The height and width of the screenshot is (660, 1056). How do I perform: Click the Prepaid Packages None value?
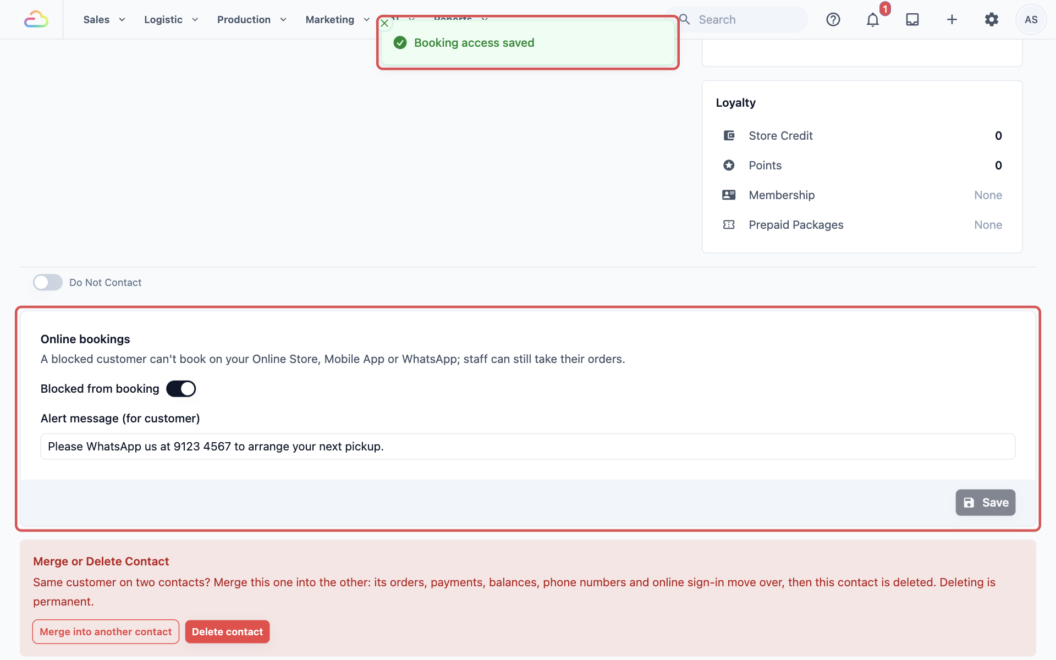988,225
